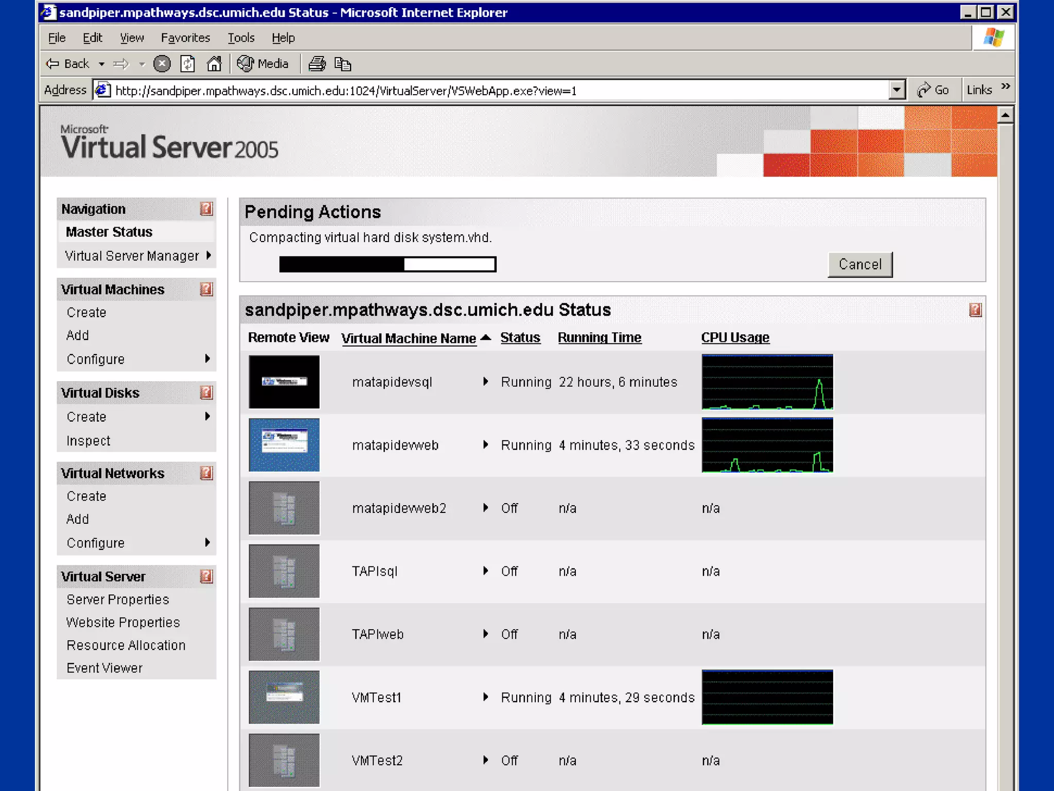Open the address bar dropdown arrow
This screenshot has width=1054, height=791.
897,90
